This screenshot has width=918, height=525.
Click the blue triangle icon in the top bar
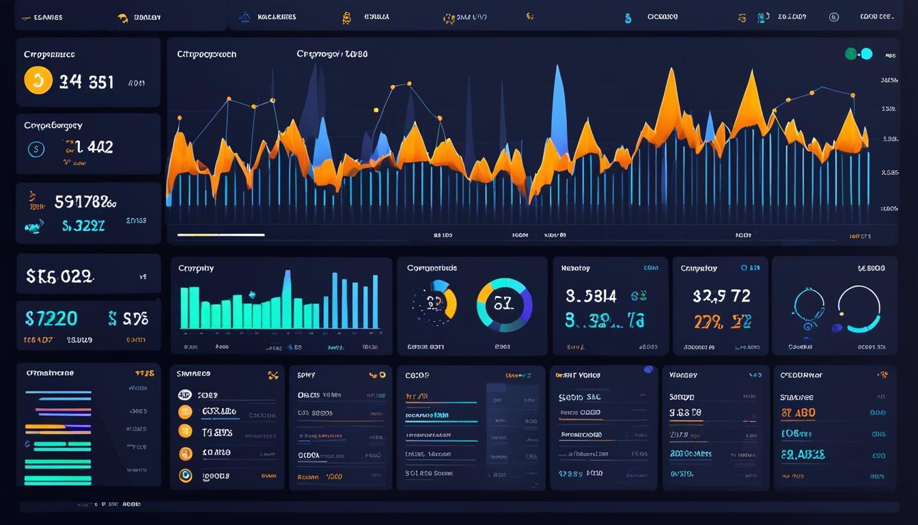click(245, 17)
